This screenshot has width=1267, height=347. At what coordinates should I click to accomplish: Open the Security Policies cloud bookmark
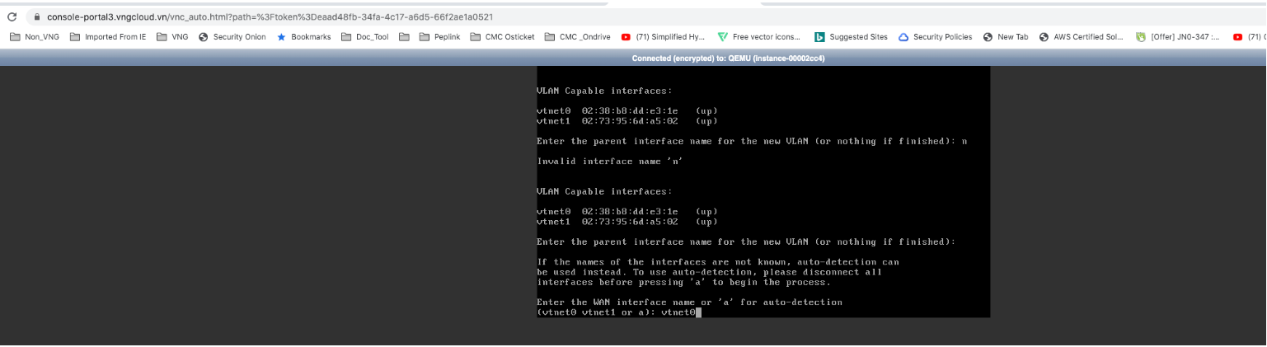point(935,37)
